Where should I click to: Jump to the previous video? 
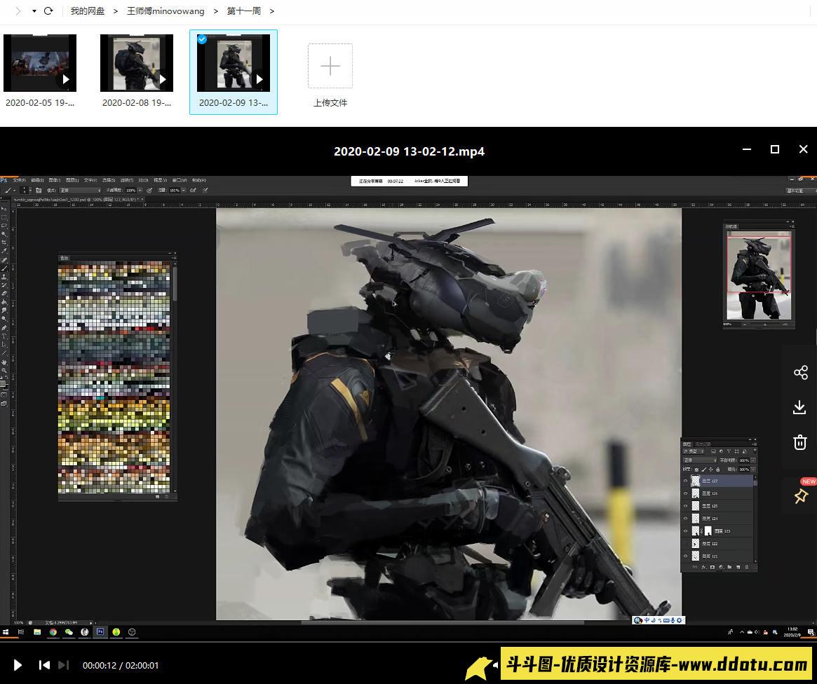pyautogui.click(x=44, y=665)
